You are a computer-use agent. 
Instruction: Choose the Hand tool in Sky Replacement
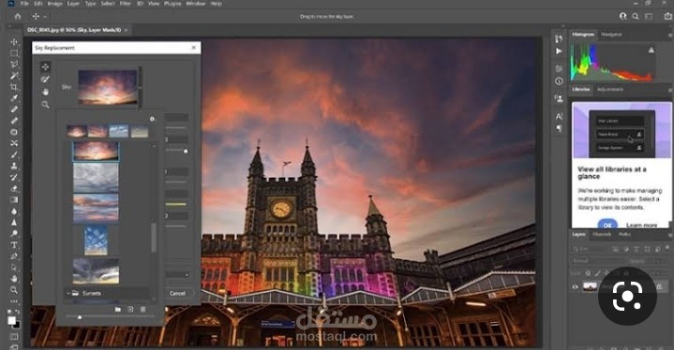point(45,92)
